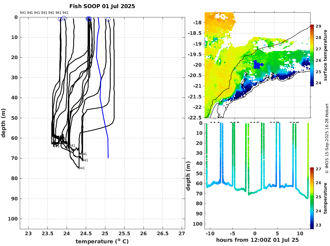
Task: Click the time series plot's 'depth (m)' label
Action: click(188, 176)
